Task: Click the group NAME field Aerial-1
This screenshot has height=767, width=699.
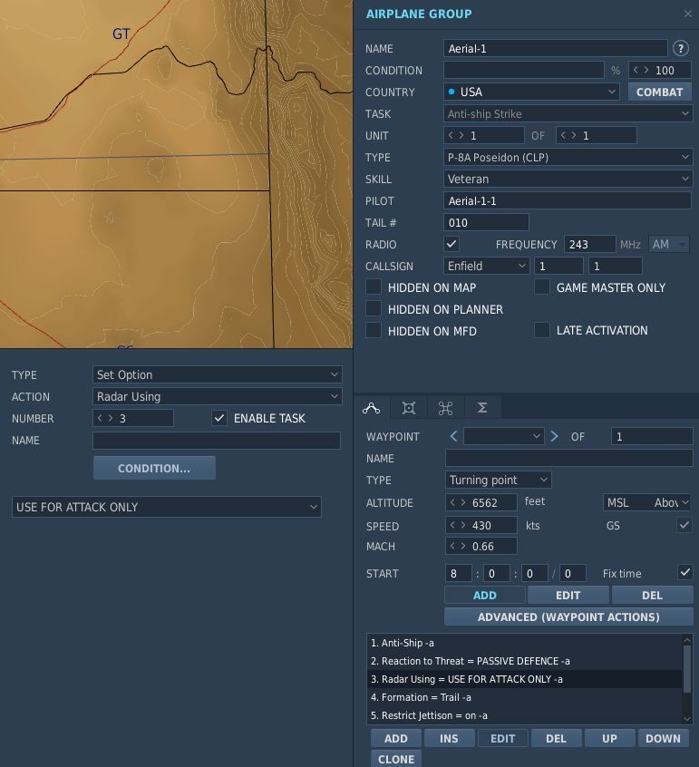Action: tap(555, 48)
